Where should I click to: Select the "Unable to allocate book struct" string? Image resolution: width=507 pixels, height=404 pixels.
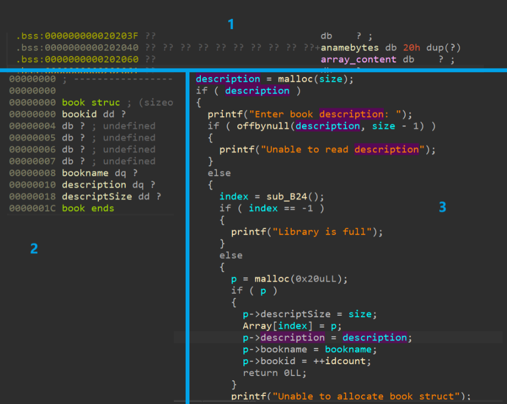367,396
